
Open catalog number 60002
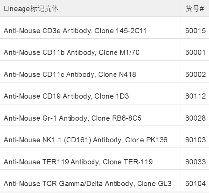[x=195, y=74]
